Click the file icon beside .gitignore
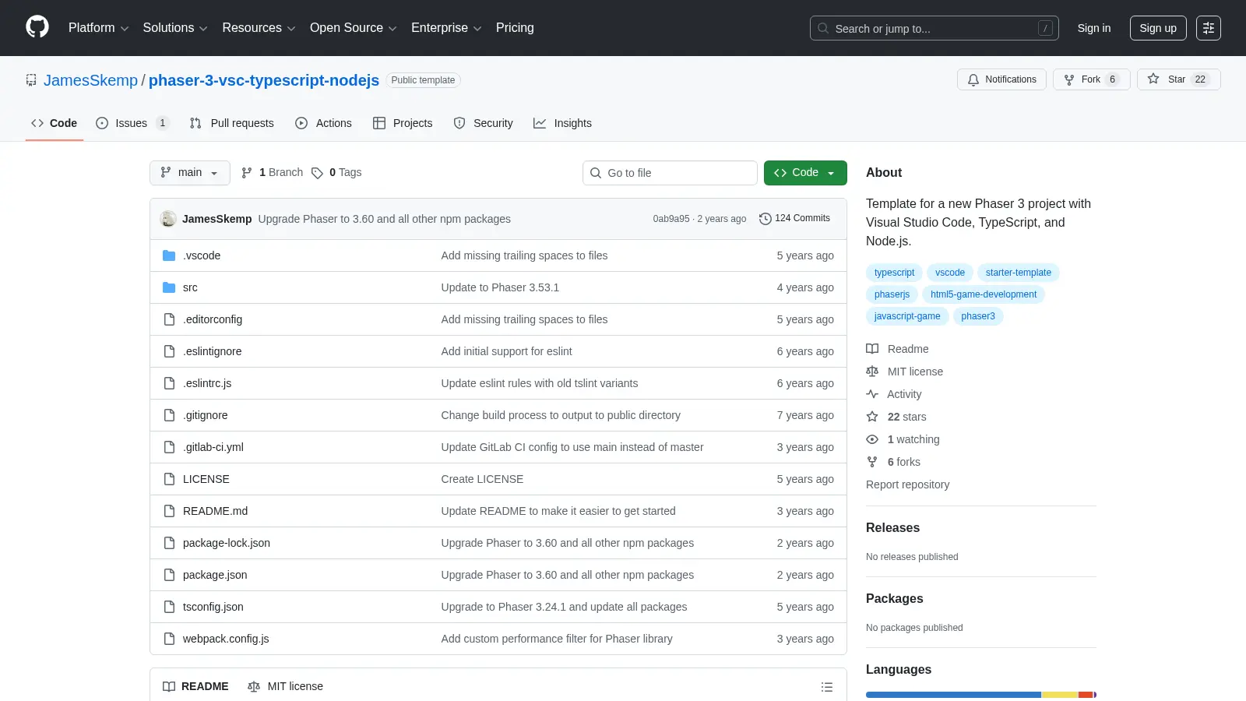The image size is (1246, 701). [169, 415]
